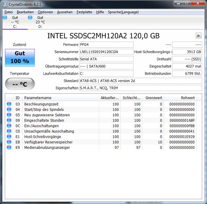This screenshot has width=207, height=204.
Task: Click status orb of Ein-/Ausschaltungen row
Action: 9,126
